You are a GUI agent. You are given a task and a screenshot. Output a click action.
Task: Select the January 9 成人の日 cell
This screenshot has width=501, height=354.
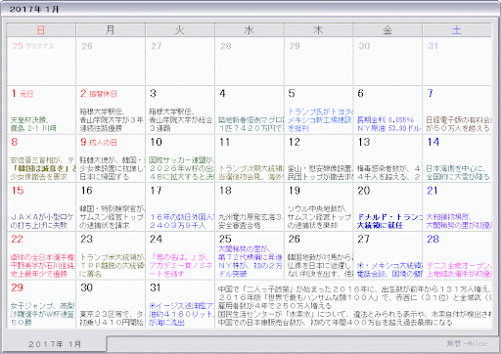coord(111,158)
